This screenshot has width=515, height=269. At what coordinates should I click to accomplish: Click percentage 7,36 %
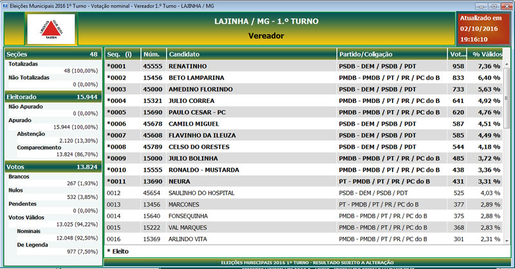489,66
